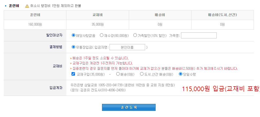
Task: Click the 교재비 column header
Action: (97, 15)
